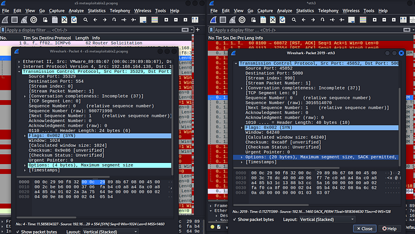
Task: Restart capture icon in eth3 window toolbar
Action: [x=232, y=20]
